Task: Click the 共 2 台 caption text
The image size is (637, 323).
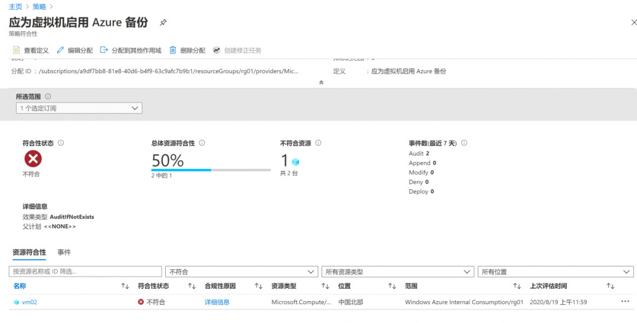Action: pyautogui.click(x=289, y=174)
